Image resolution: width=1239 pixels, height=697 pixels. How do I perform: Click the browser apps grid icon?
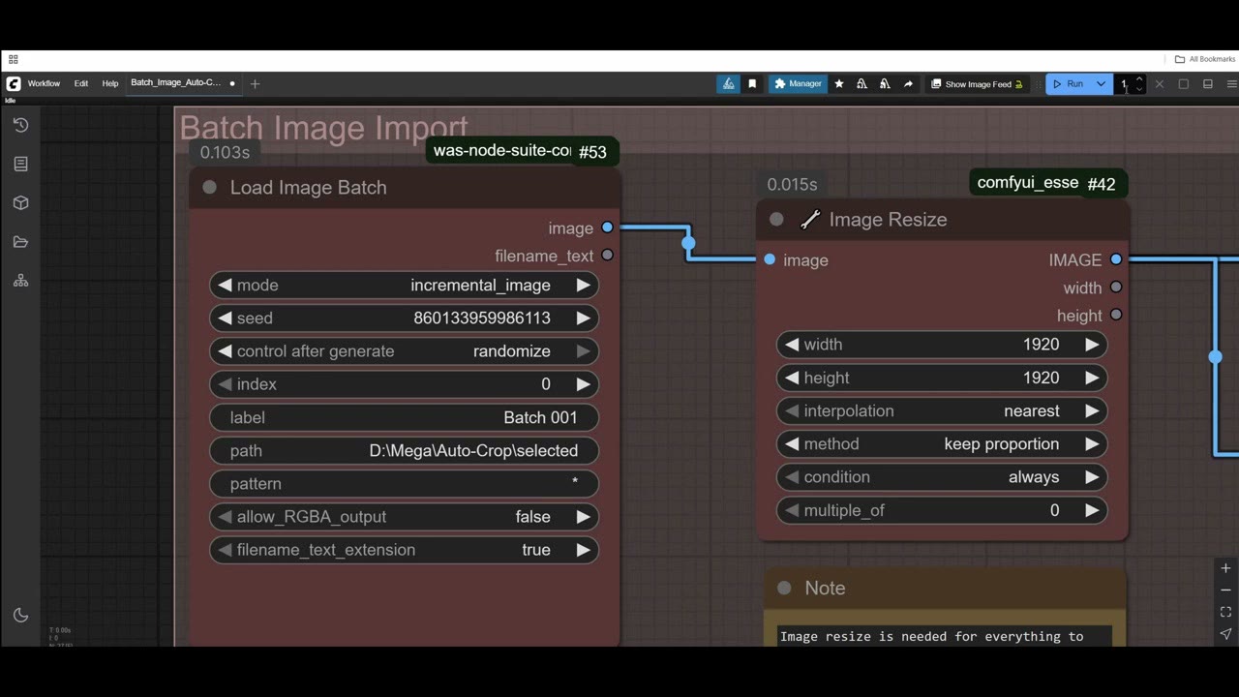pos(13,59)
